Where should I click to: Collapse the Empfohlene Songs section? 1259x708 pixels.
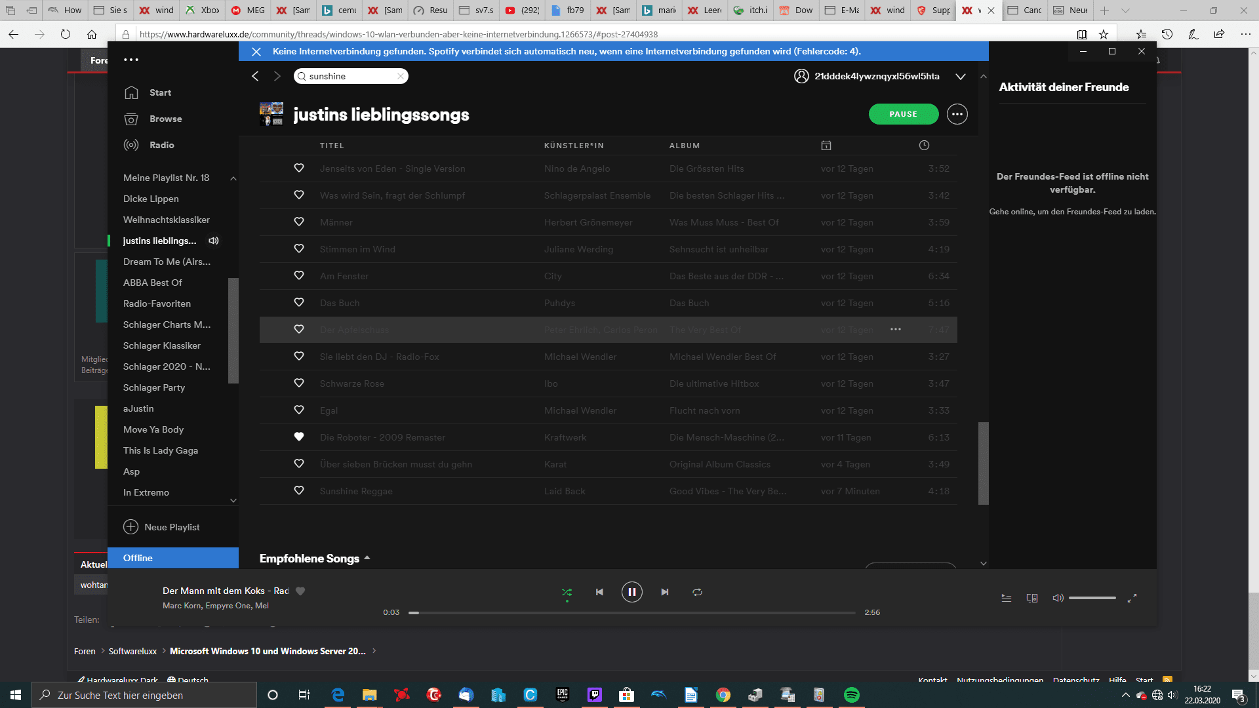point(367,558)
